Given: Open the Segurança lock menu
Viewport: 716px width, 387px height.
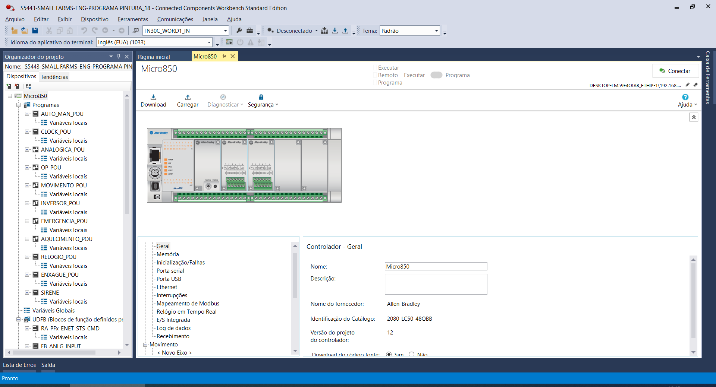Looking at the screenshot, I should (263, 101).
